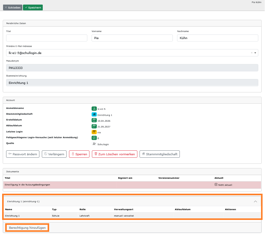Click the Nicht aktuell cross icon
Image resolution: width=265 pixels, height=237 pixels.
(x=216, y=185)
